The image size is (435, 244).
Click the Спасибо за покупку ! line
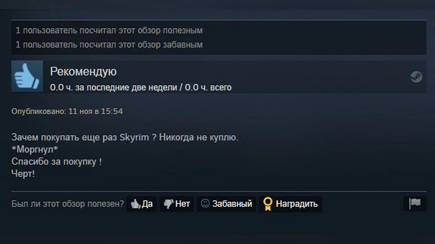57,162
